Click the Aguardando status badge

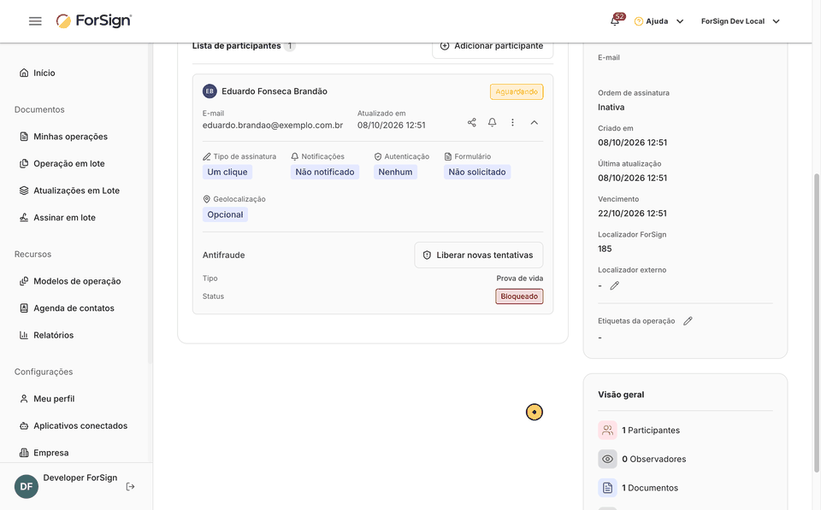(517, 91)
